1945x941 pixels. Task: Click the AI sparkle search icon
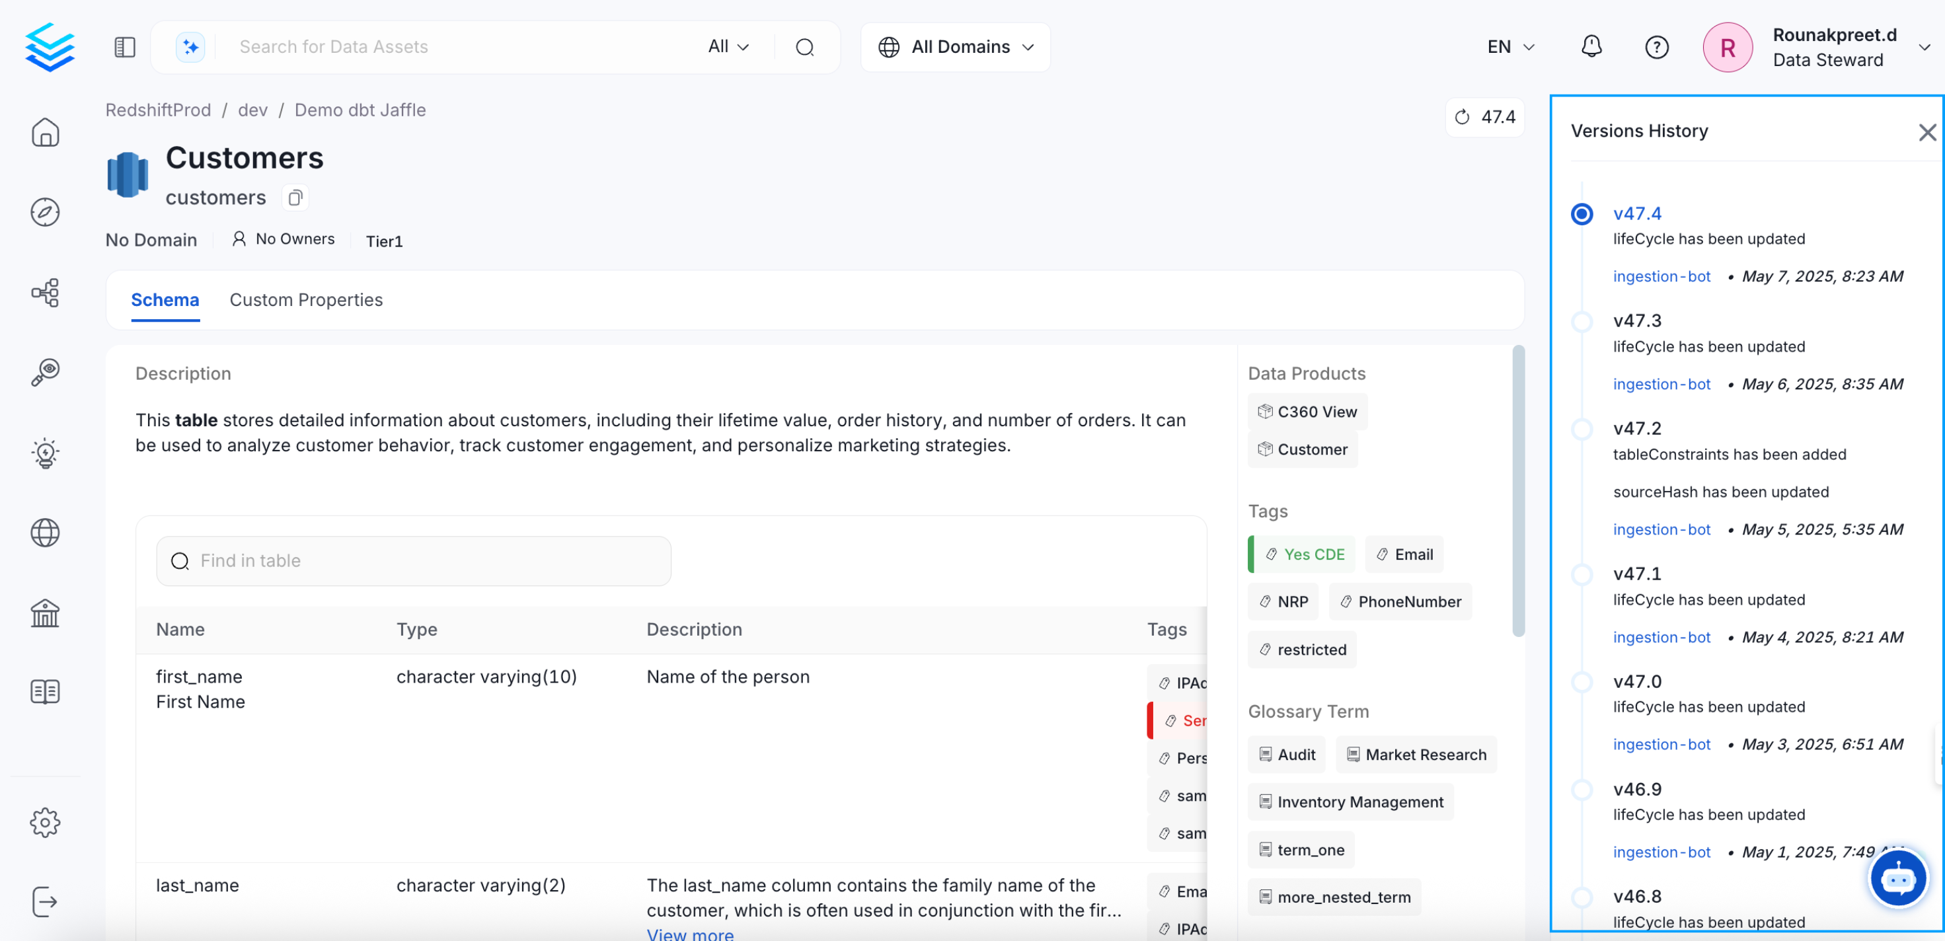click(x=190, y=46)
